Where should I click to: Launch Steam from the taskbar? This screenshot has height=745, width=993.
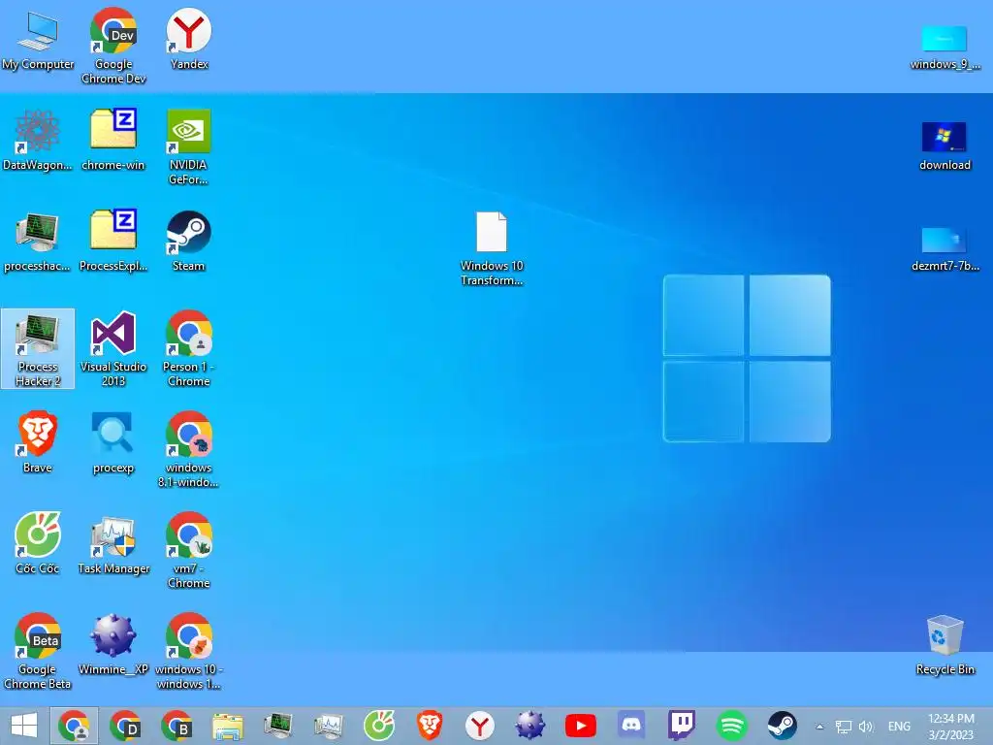click(x=783, y=726)
